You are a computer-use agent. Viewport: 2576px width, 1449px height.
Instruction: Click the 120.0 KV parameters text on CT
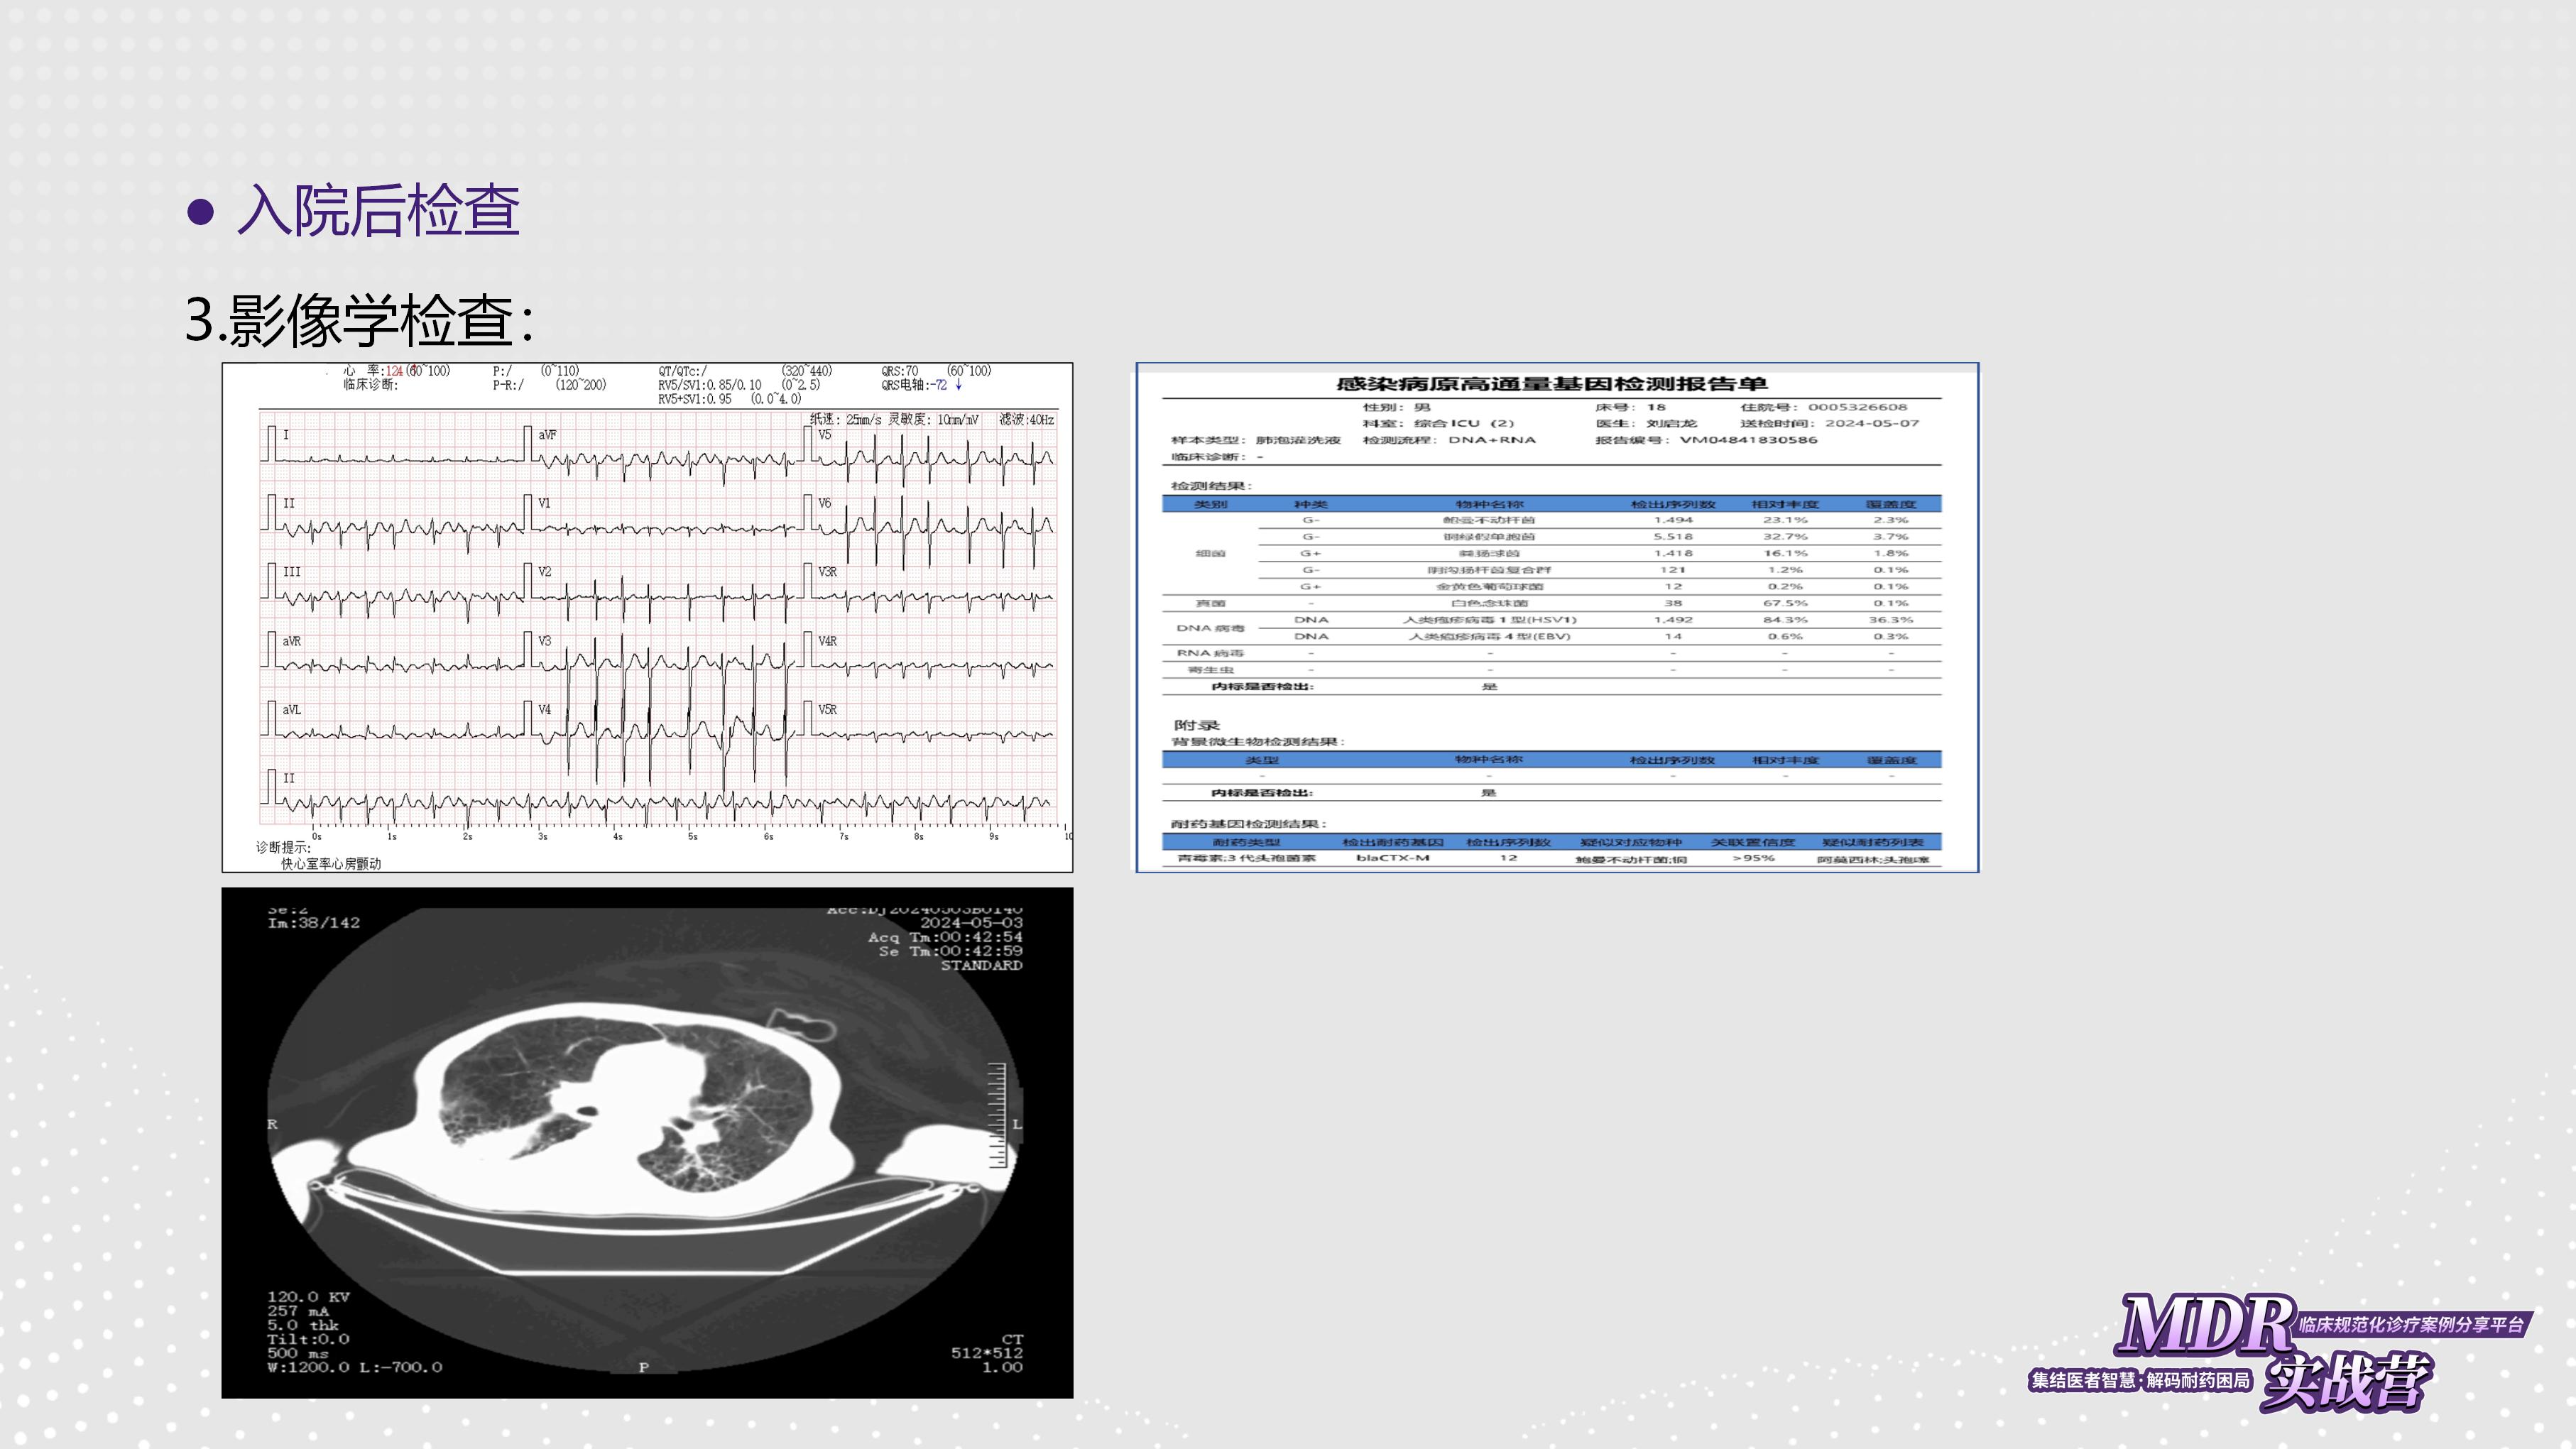(x=308, y=1297)
